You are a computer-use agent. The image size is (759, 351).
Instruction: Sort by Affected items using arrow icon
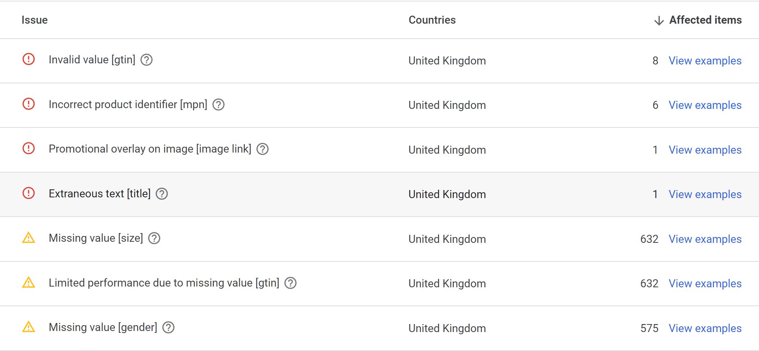tap(659, 20)
